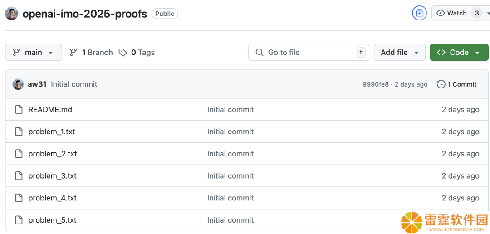Click the 2 days ago text in problem_2.txt row
The height and width of the screenshot is (234, 490).
pos(461,154)
